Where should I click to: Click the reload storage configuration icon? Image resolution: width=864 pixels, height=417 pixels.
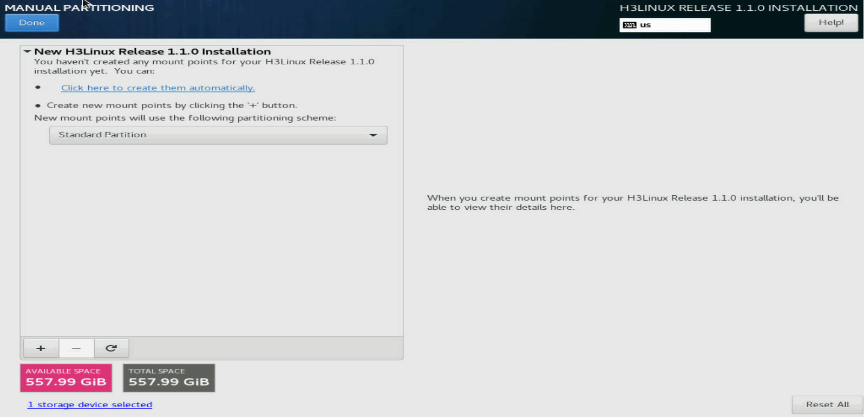coord(112,348)
